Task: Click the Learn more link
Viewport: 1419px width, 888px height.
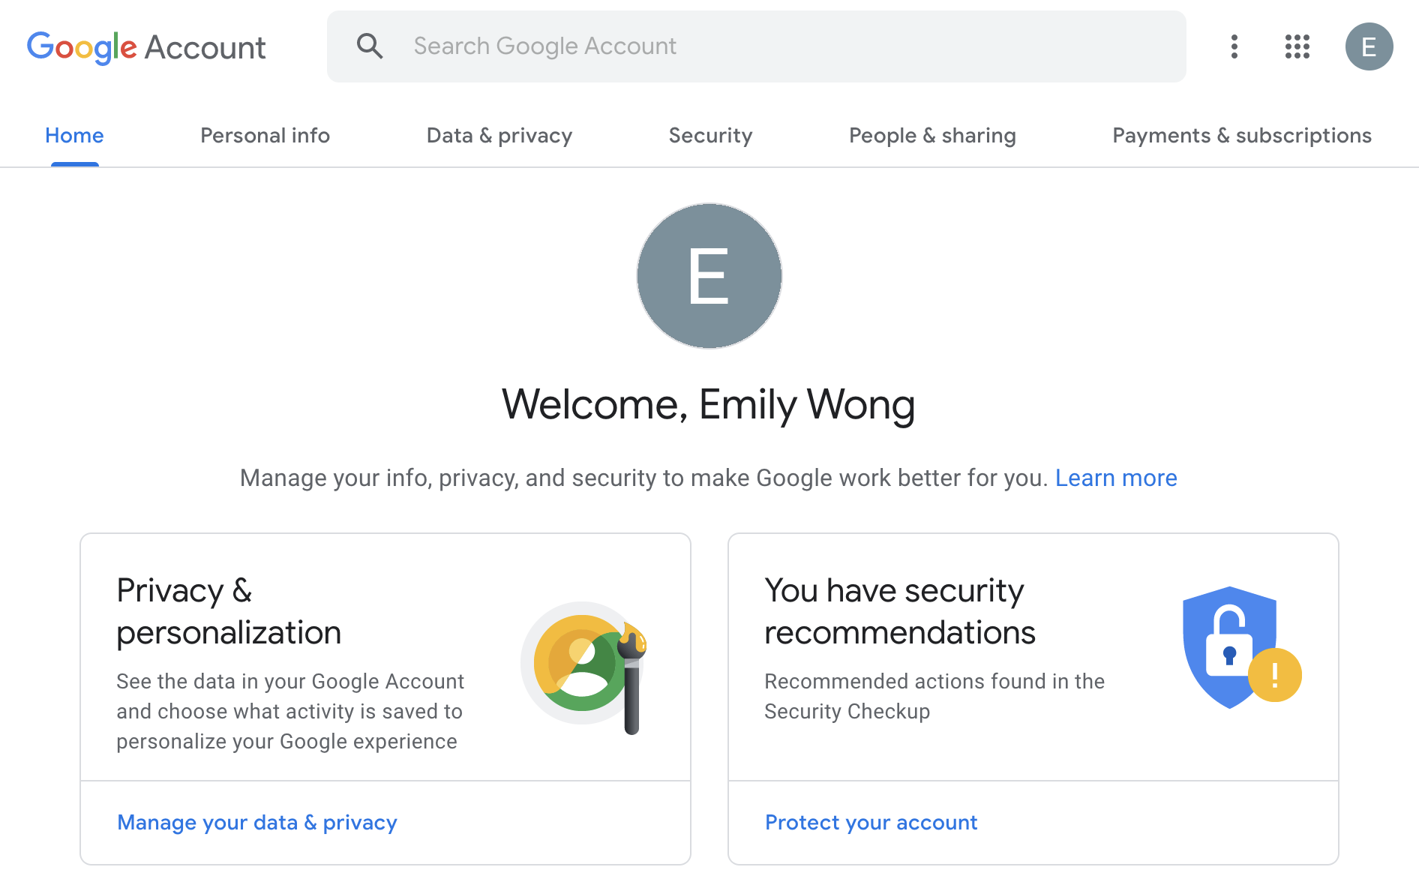Action: click(1116, 477)
